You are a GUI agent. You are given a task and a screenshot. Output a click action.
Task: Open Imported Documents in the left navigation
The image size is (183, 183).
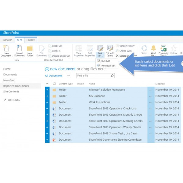tap(16, 86)
